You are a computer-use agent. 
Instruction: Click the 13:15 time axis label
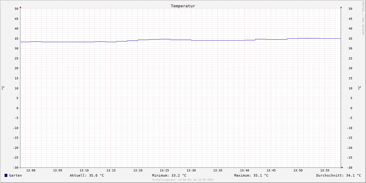pos(111,170)
